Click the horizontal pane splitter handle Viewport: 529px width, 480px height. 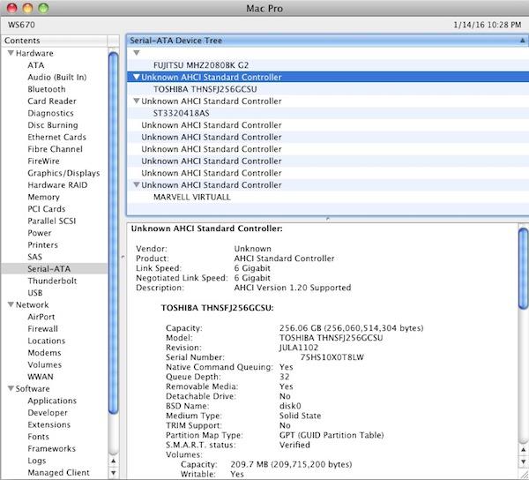pos(328,220)
